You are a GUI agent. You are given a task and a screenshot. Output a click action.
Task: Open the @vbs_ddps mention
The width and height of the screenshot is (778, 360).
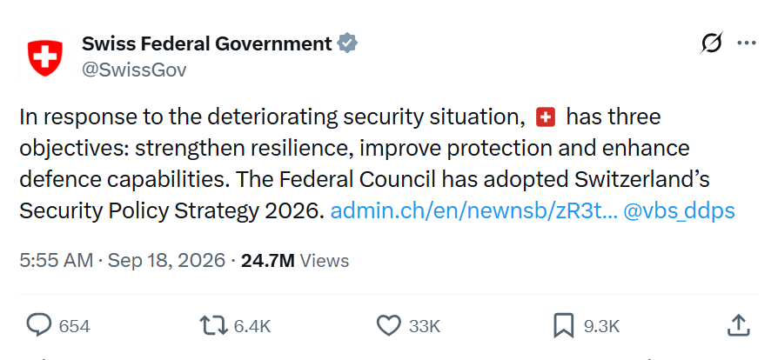click(679, 211)
